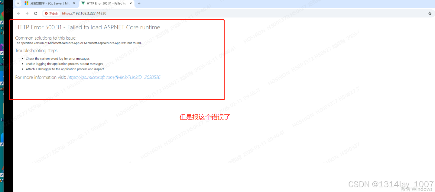Viewport: 435px width, 192px height.
Task: Close the SQL Server tab
Action: (x=74, y=3)
